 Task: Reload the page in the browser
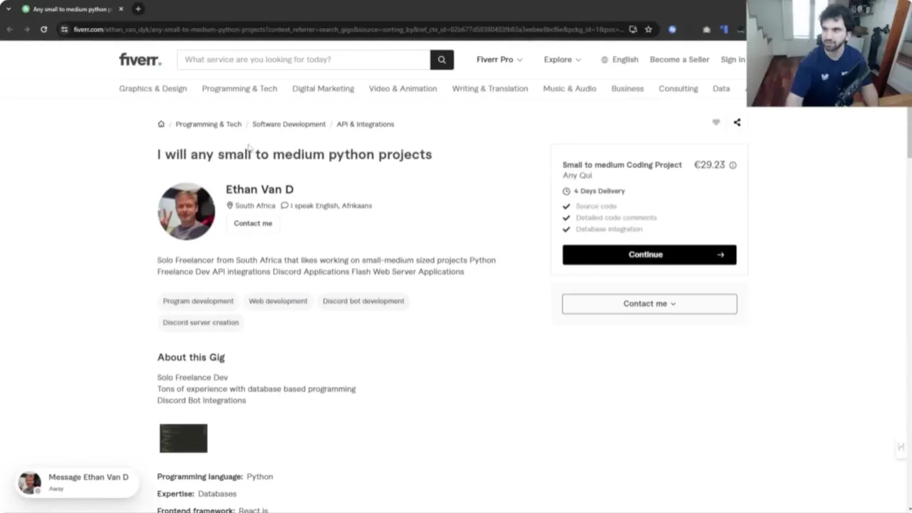[44, 29]
